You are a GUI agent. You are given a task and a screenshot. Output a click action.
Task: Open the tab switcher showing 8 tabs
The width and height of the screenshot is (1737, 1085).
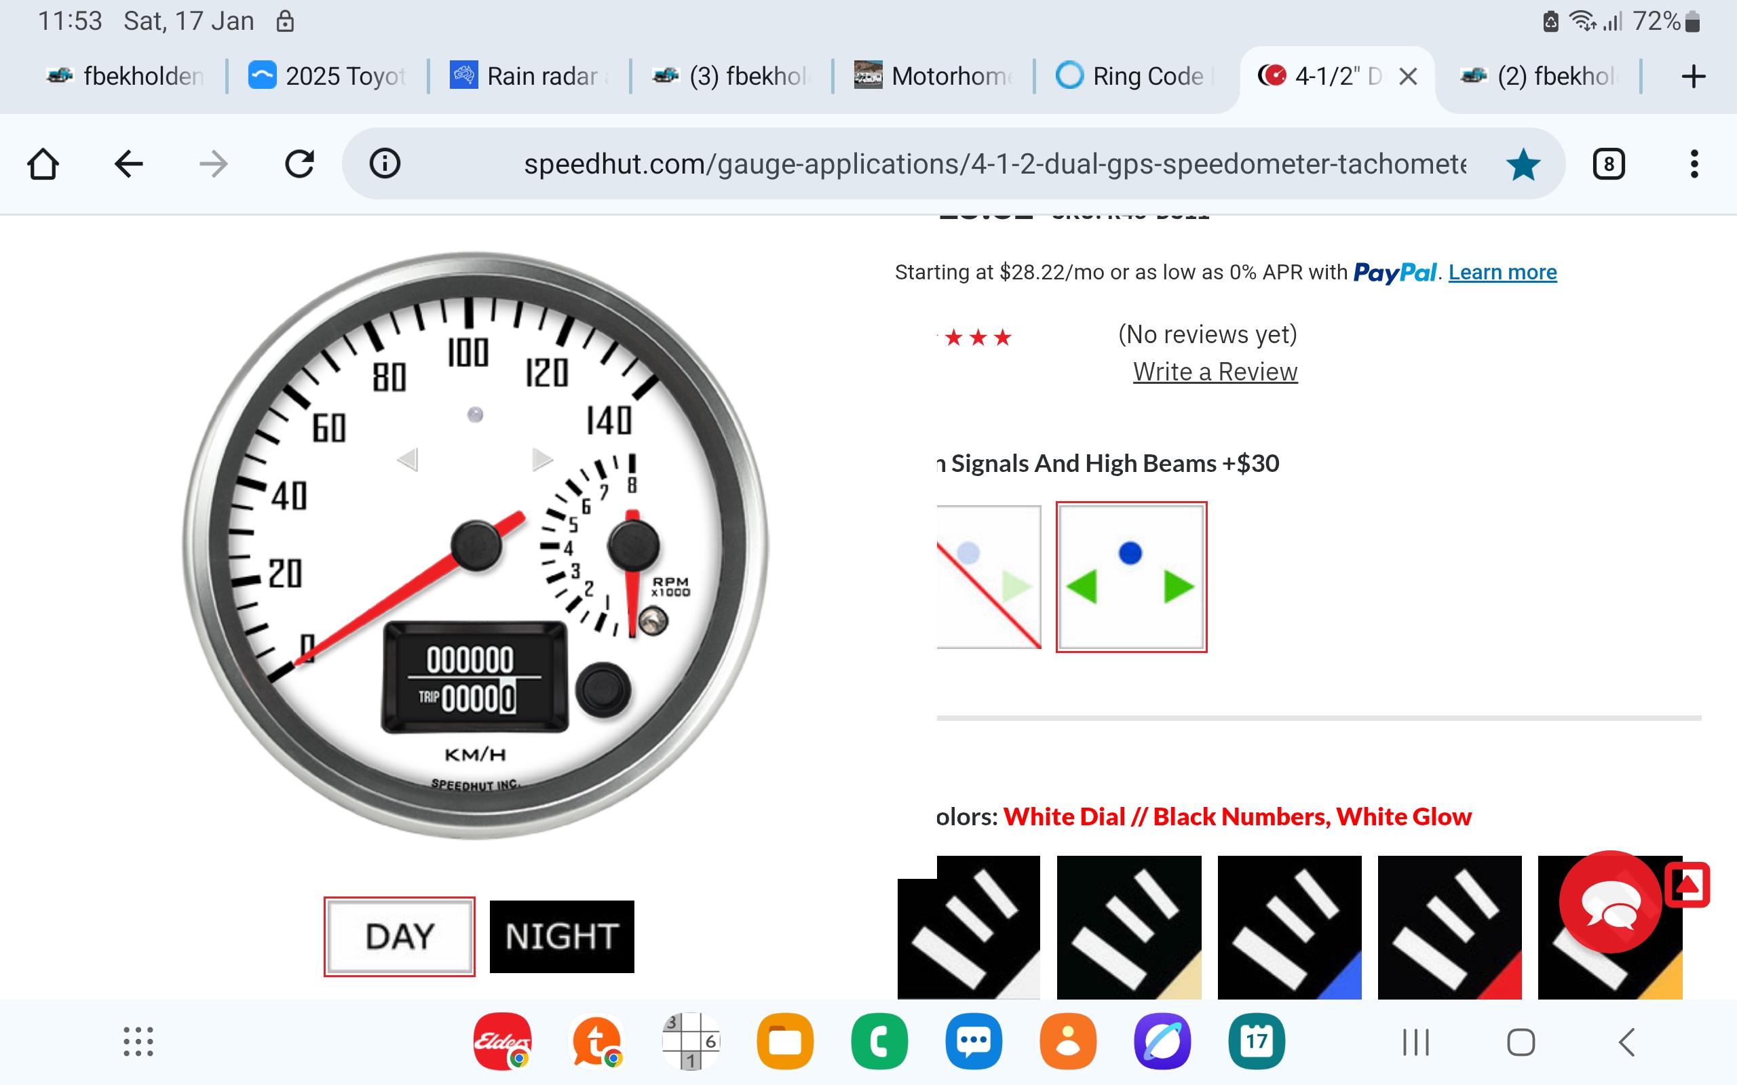pyautogui.click(x=1609, y=163)
